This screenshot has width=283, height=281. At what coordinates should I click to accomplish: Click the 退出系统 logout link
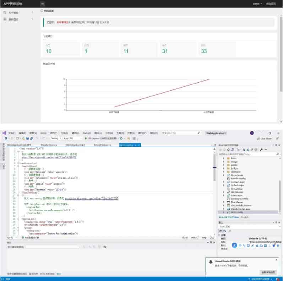(x=271, y=4)
